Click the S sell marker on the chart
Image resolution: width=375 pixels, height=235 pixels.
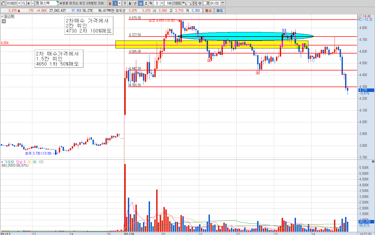tap(284, 31)
